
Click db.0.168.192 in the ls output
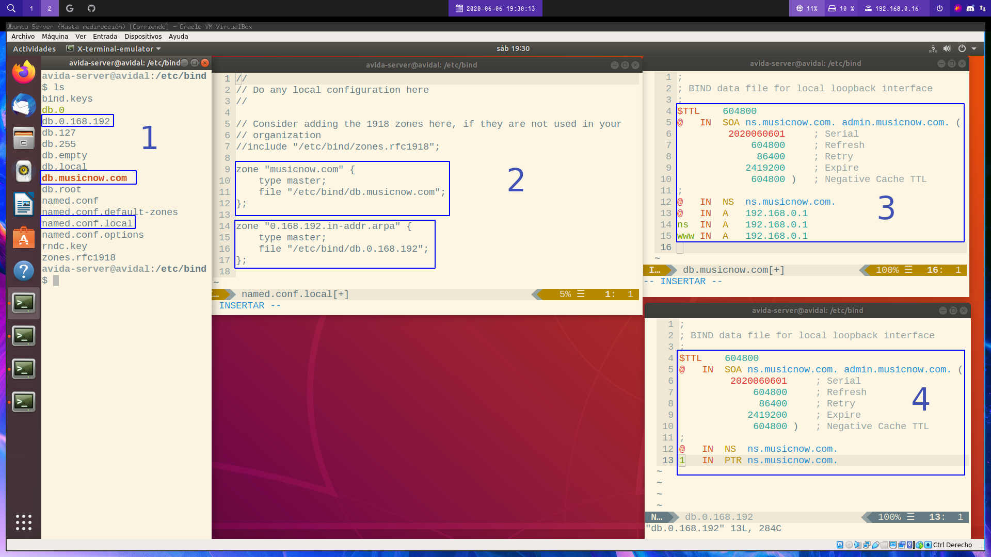pos(76,121)
